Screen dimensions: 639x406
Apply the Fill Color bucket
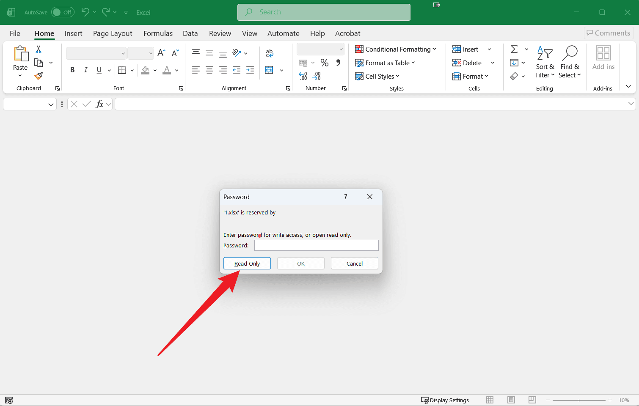[145, 70]
